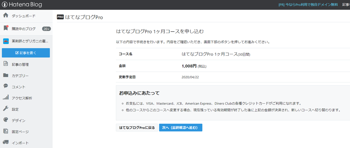Click the 記事 link at top right edge
Image resolution: width=350 pixels, height=148 pixels.
point(346,5)
